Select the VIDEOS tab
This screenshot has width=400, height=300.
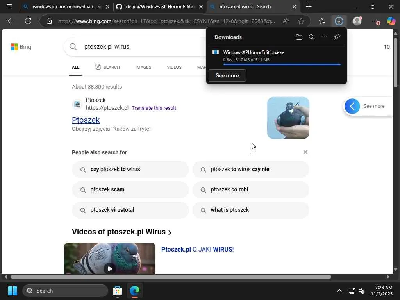click(174, 67)
